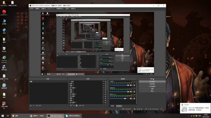Adjust the first mixer channel volume slider

point(119,85)
